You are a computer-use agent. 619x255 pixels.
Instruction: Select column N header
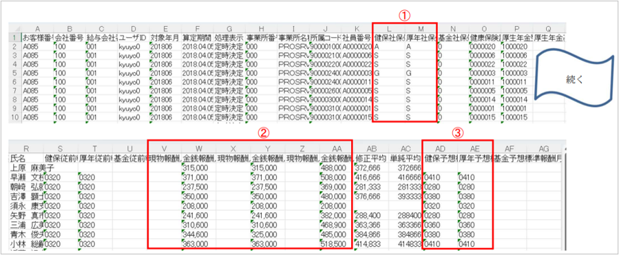[x=453, y=29]
